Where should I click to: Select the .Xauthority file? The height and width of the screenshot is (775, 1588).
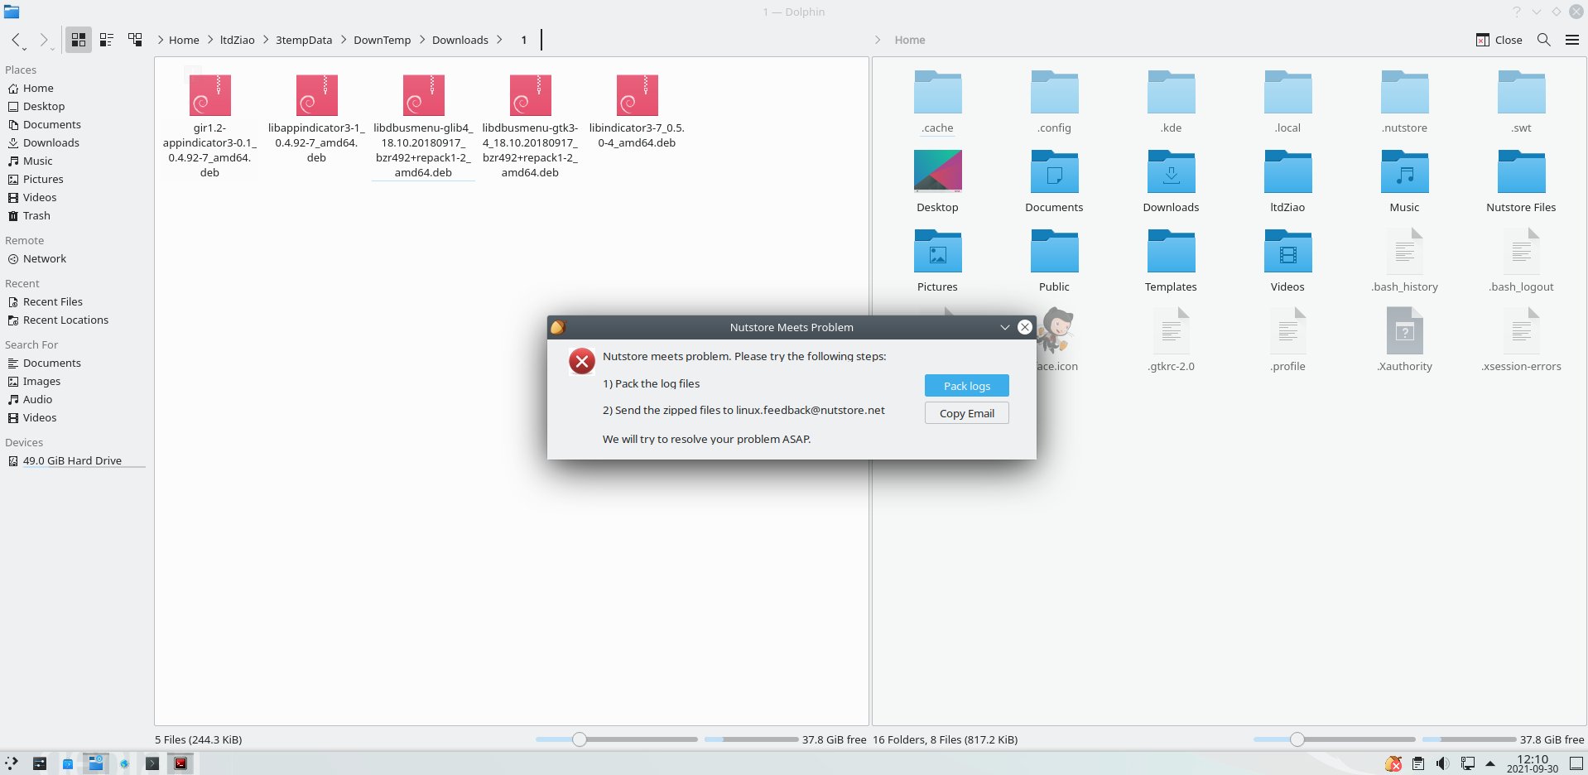point(1404,340)
